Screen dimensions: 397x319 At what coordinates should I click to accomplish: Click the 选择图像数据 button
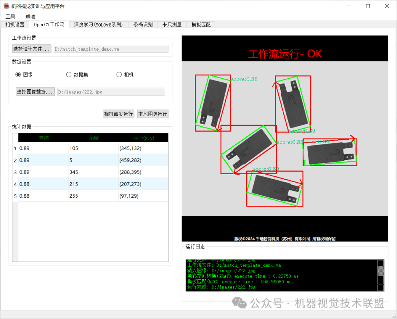click(x=35, y=92)
